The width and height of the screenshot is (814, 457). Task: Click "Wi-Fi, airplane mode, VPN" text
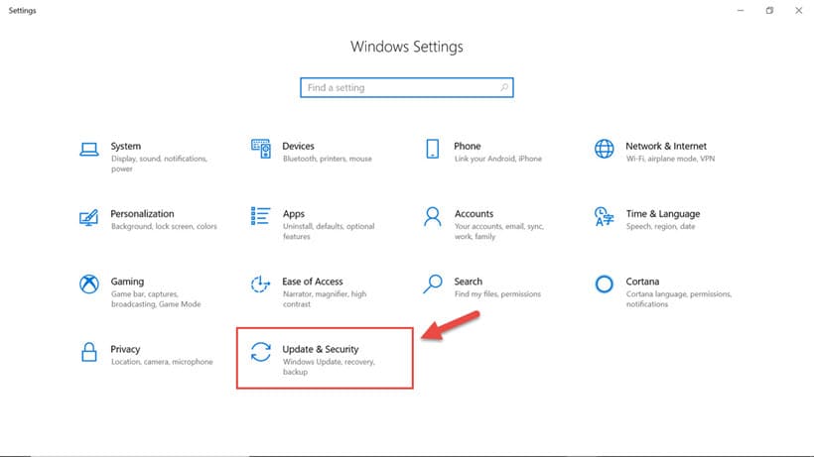coord(670,159)
